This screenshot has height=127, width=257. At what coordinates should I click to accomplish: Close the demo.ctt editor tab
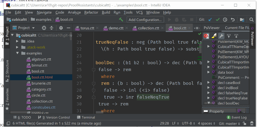126,28
